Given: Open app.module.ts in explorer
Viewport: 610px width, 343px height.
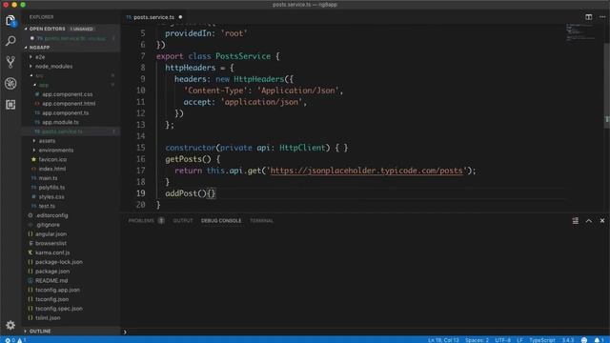Looking at the screenshot, I should pos(60,122).
